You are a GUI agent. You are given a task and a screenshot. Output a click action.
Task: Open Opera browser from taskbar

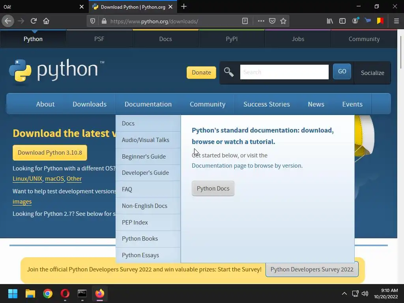click(x=65, y=294)
